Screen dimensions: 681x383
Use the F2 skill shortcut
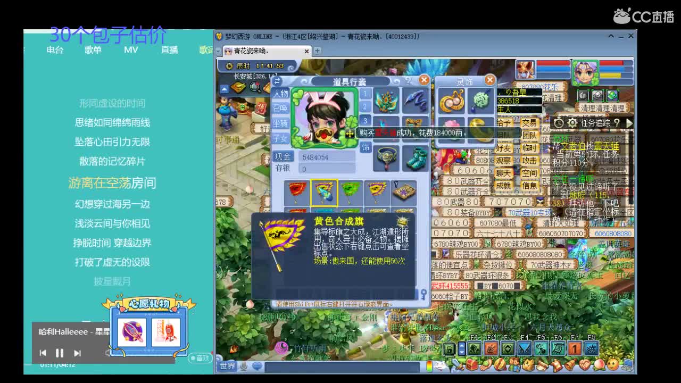(x=491, y=348)
